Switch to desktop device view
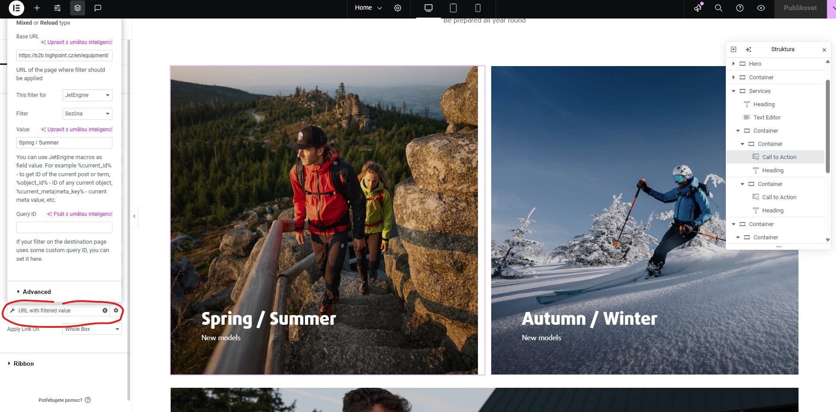The height and width of the screenshot is (412, 836). (429, 8)
